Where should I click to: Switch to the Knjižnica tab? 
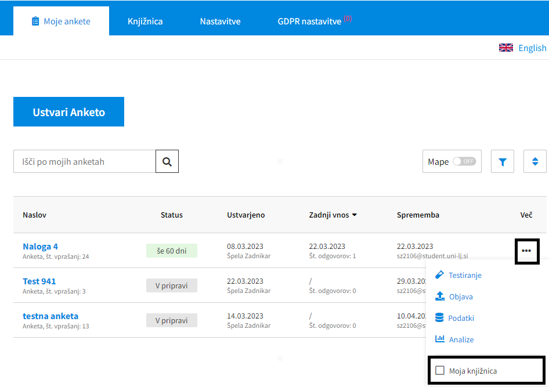(x=145, y=21)
